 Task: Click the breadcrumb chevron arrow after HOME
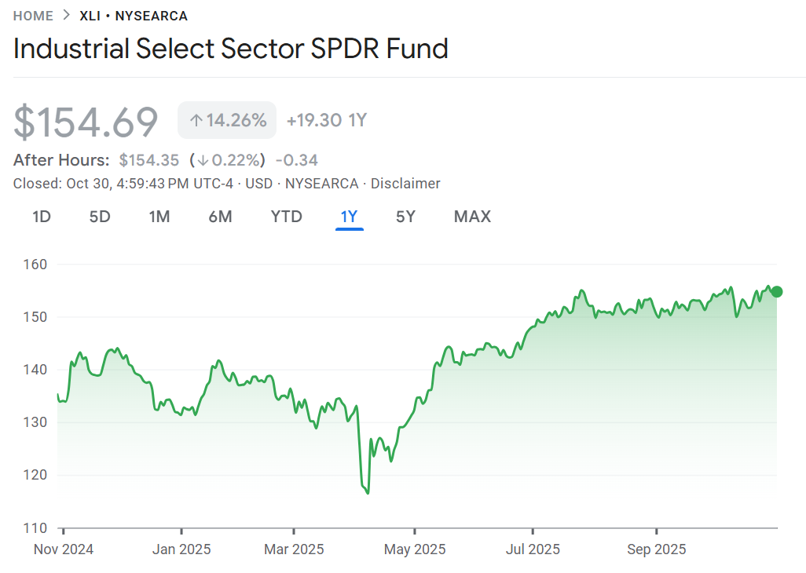(67, 16)
